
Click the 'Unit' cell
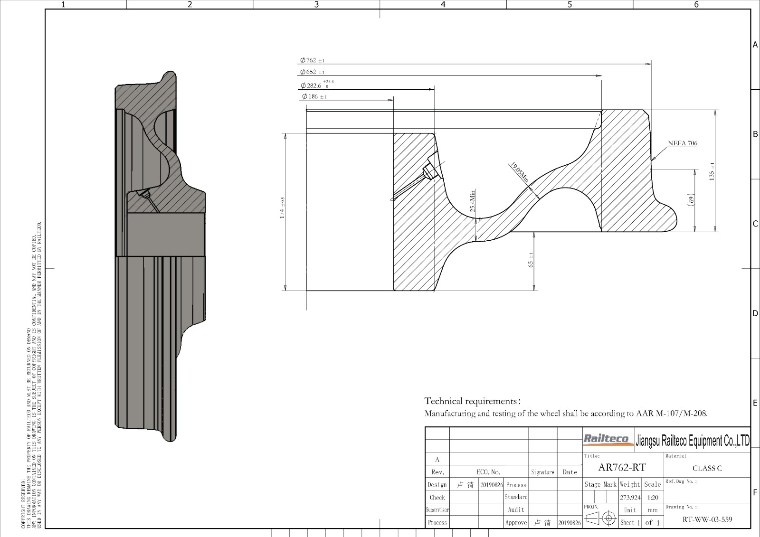(x=630, y=510)
